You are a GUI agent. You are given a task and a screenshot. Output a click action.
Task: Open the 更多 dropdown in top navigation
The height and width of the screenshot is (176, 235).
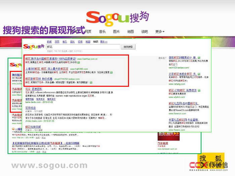(x=159, y=32)
